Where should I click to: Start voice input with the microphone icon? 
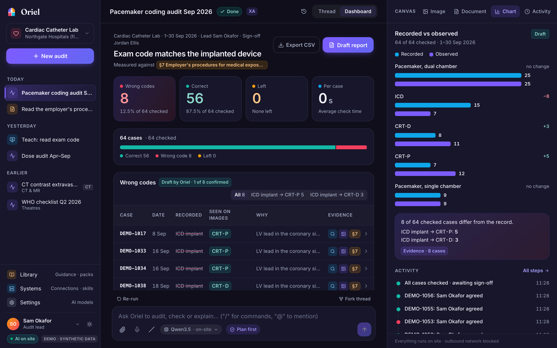pyautogui.click(x=137, y=330)
